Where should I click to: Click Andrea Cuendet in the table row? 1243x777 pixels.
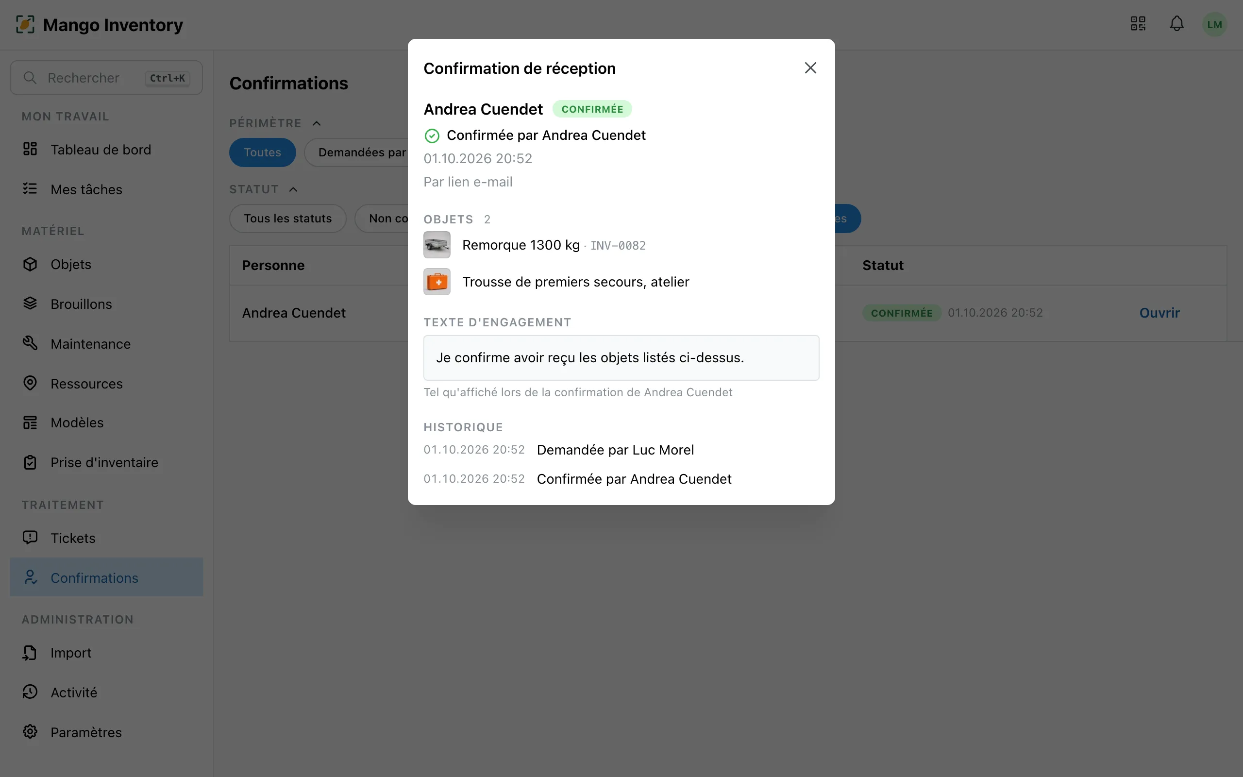tap(294, 313)
